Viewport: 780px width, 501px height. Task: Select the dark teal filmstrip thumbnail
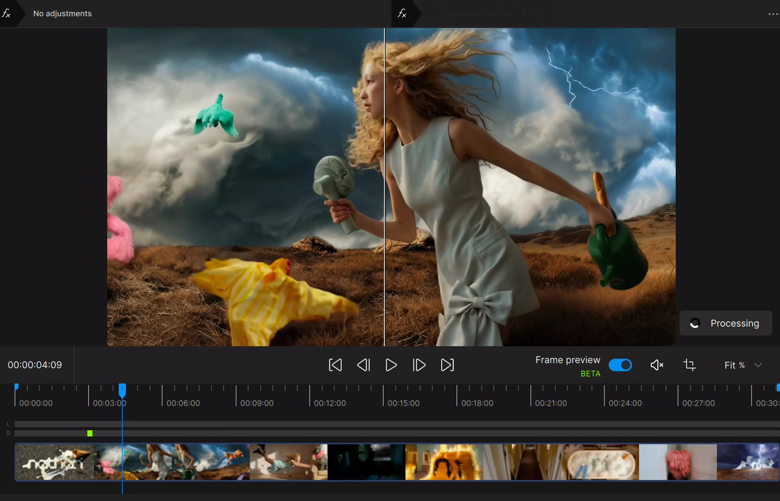(367, 462)
